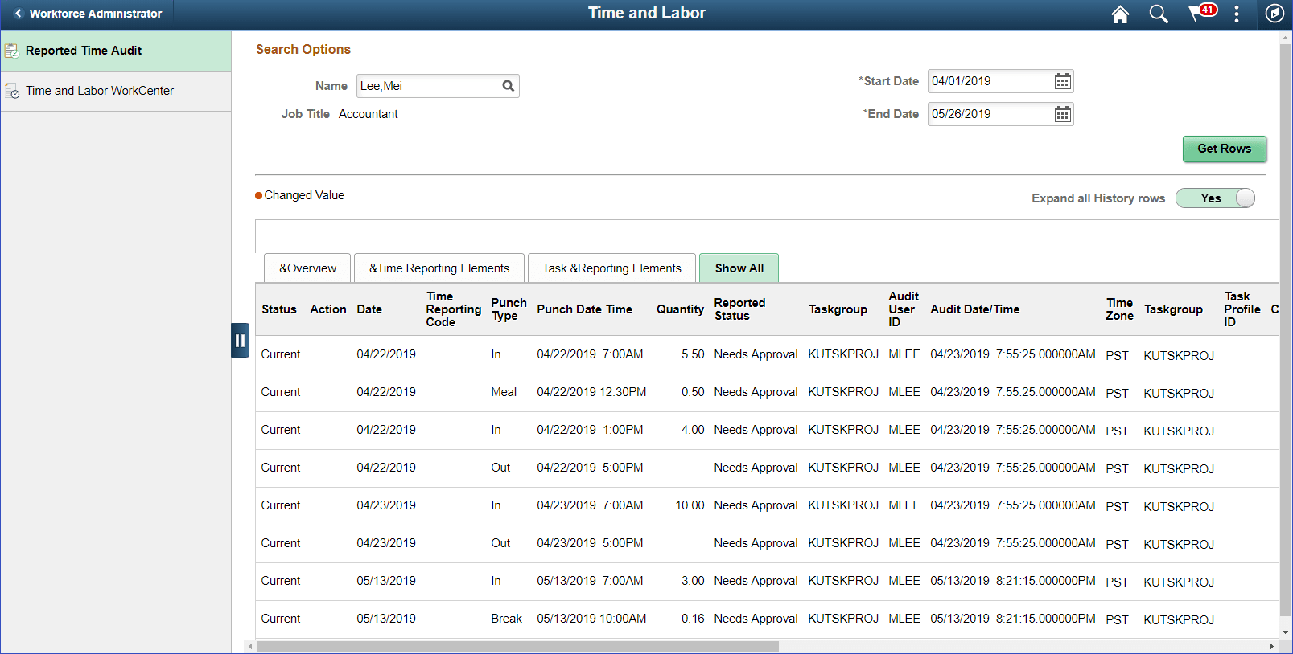
Task: Open the End Date calendar picker
Action: (x=1063, y=114)
